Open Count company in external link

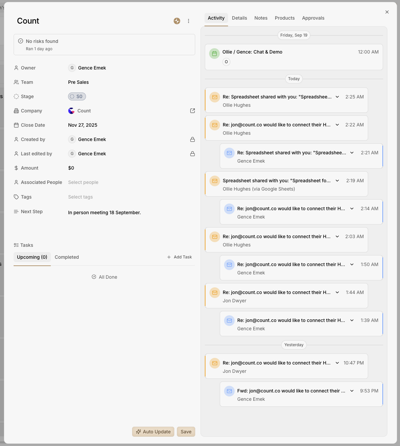coord(193,111)
